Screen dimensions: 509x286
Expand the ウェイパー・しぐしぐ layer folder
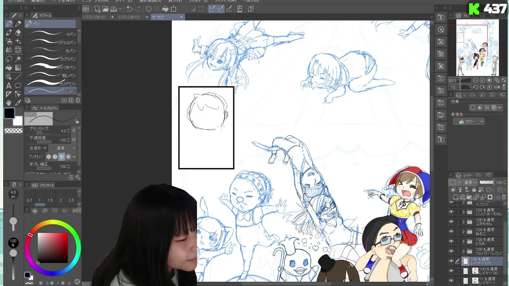[463, 251]
